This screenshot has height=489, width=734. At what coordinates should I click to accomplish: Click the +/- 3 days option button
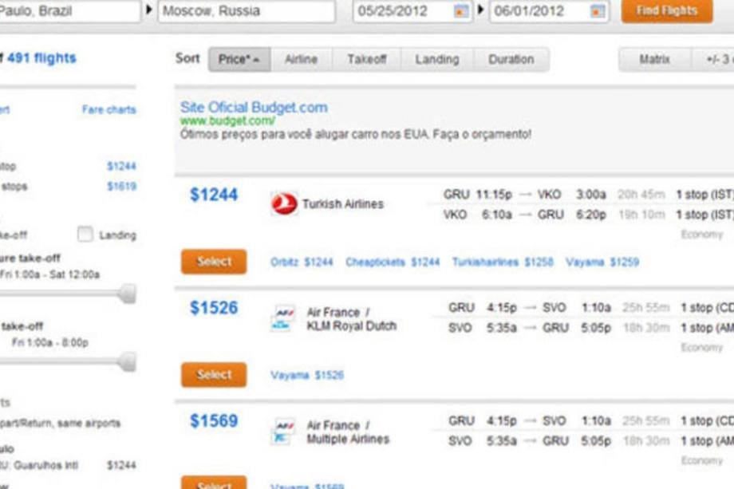tap(713, 59)
